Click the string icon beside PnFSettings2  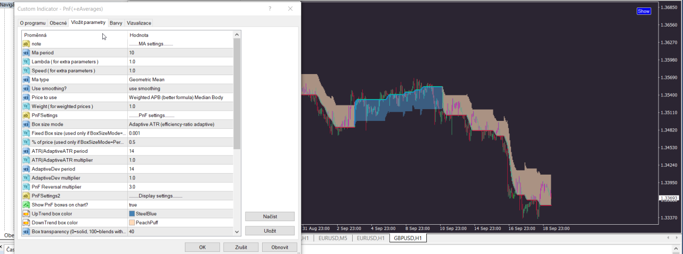[26, 196]
